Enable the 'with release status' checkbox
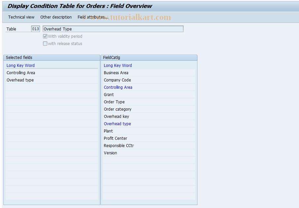 pos(45,43)
